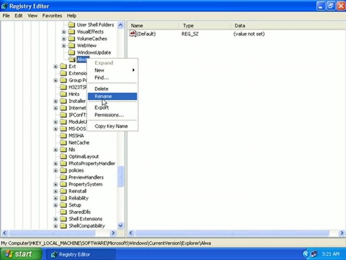Click the tree pane scroll up arrow
Screen dimensions: 346x260
[120, 25]
